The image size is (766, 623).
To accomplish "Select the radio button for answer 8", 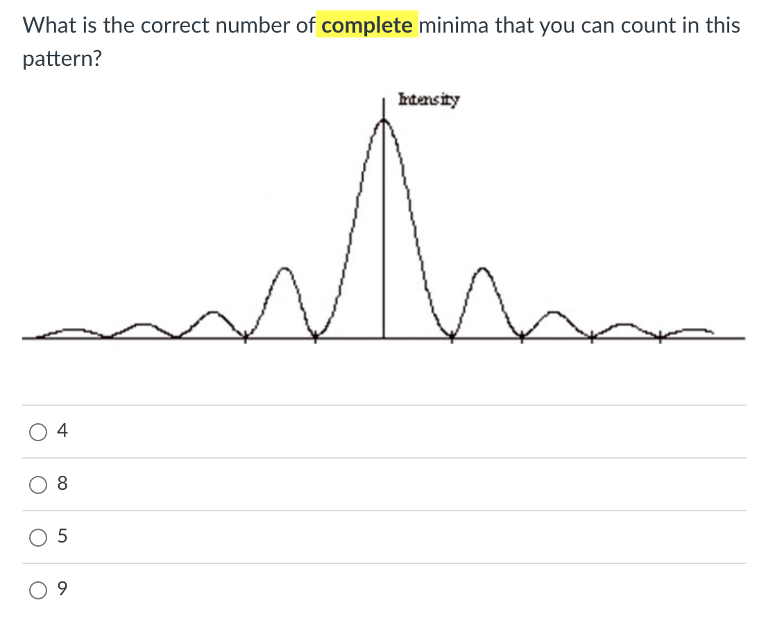I will tap(38, 484).
